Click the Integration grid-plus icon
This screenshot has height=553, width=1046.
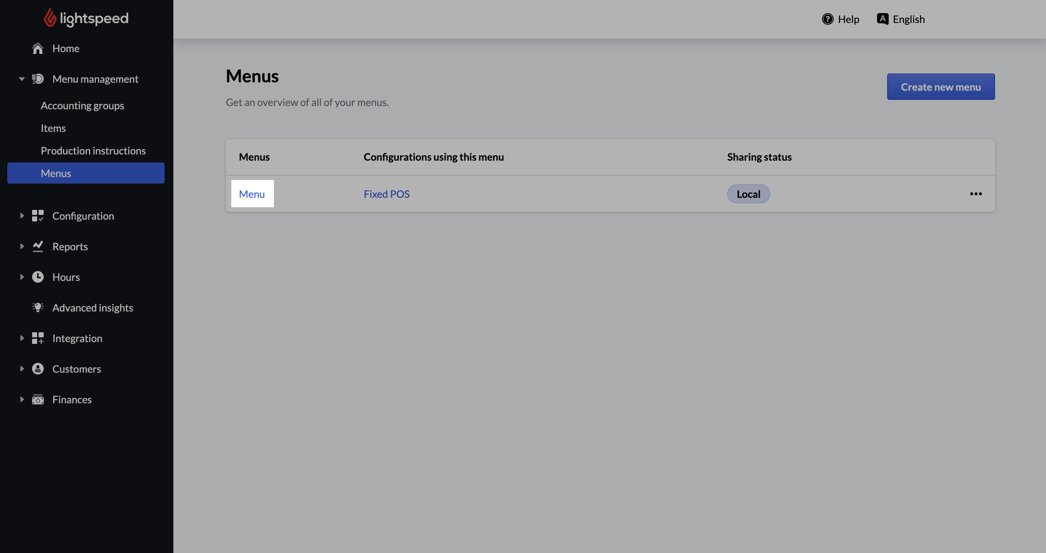click(38, 338)
